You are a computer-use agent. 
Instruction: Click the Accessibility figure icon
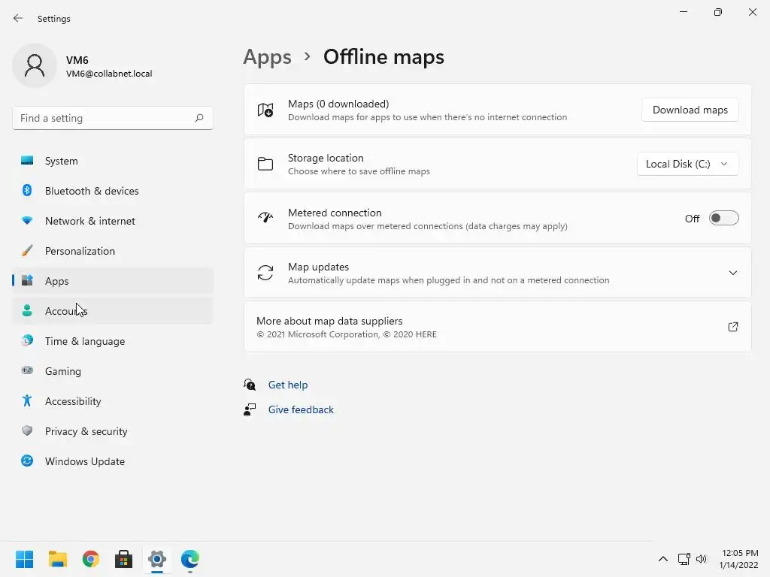coord(27,401)
